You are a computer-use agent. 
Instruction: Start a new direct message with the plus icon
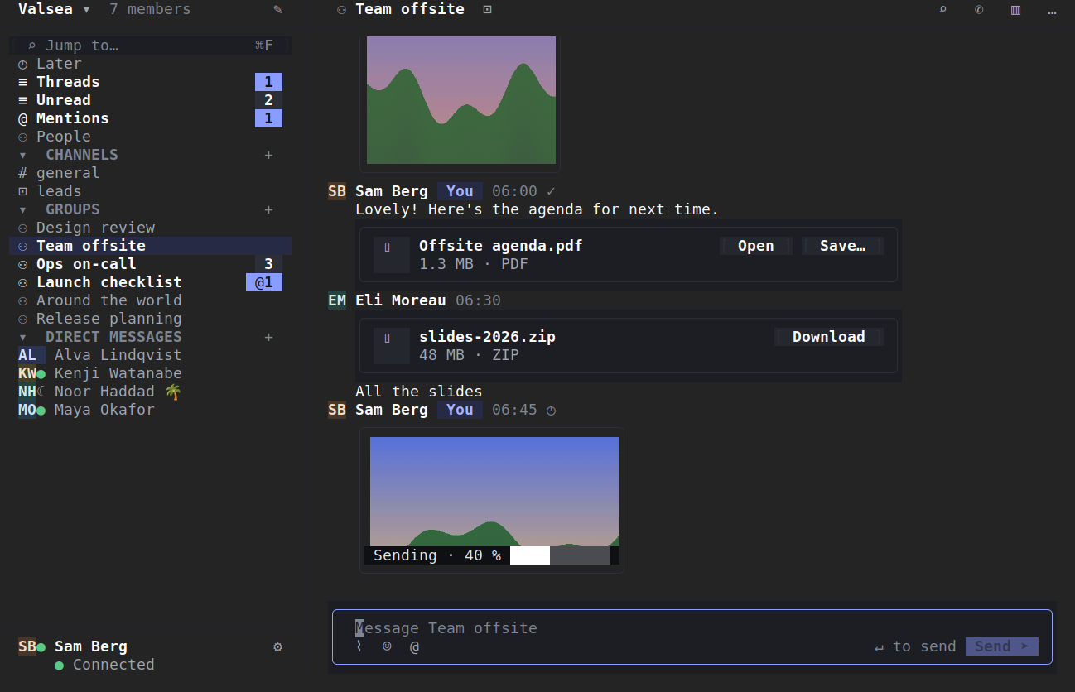tap(268, 337)
